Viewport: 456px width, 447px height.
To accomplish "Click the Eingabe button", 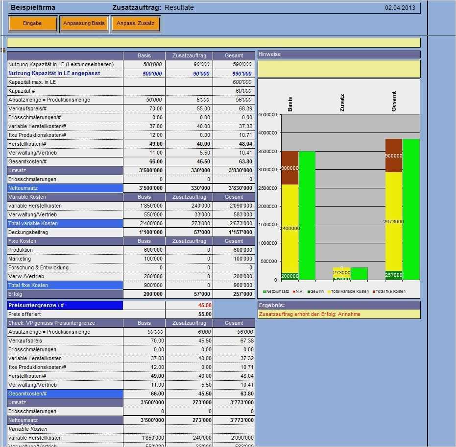I will 32,23.
